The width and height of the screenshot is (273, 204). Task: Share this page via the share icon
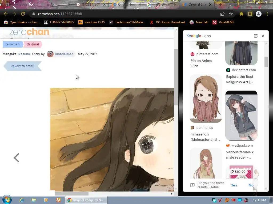(x=222, y=14)
